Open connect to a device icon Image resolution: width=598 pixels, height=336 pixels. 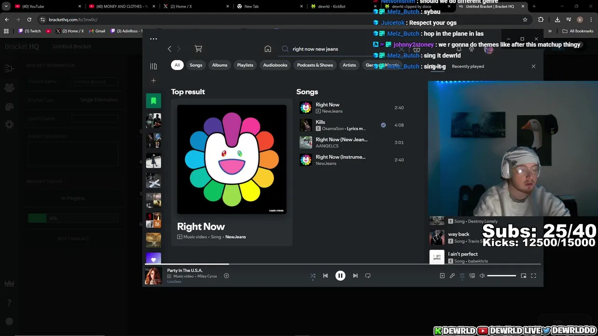472,276
